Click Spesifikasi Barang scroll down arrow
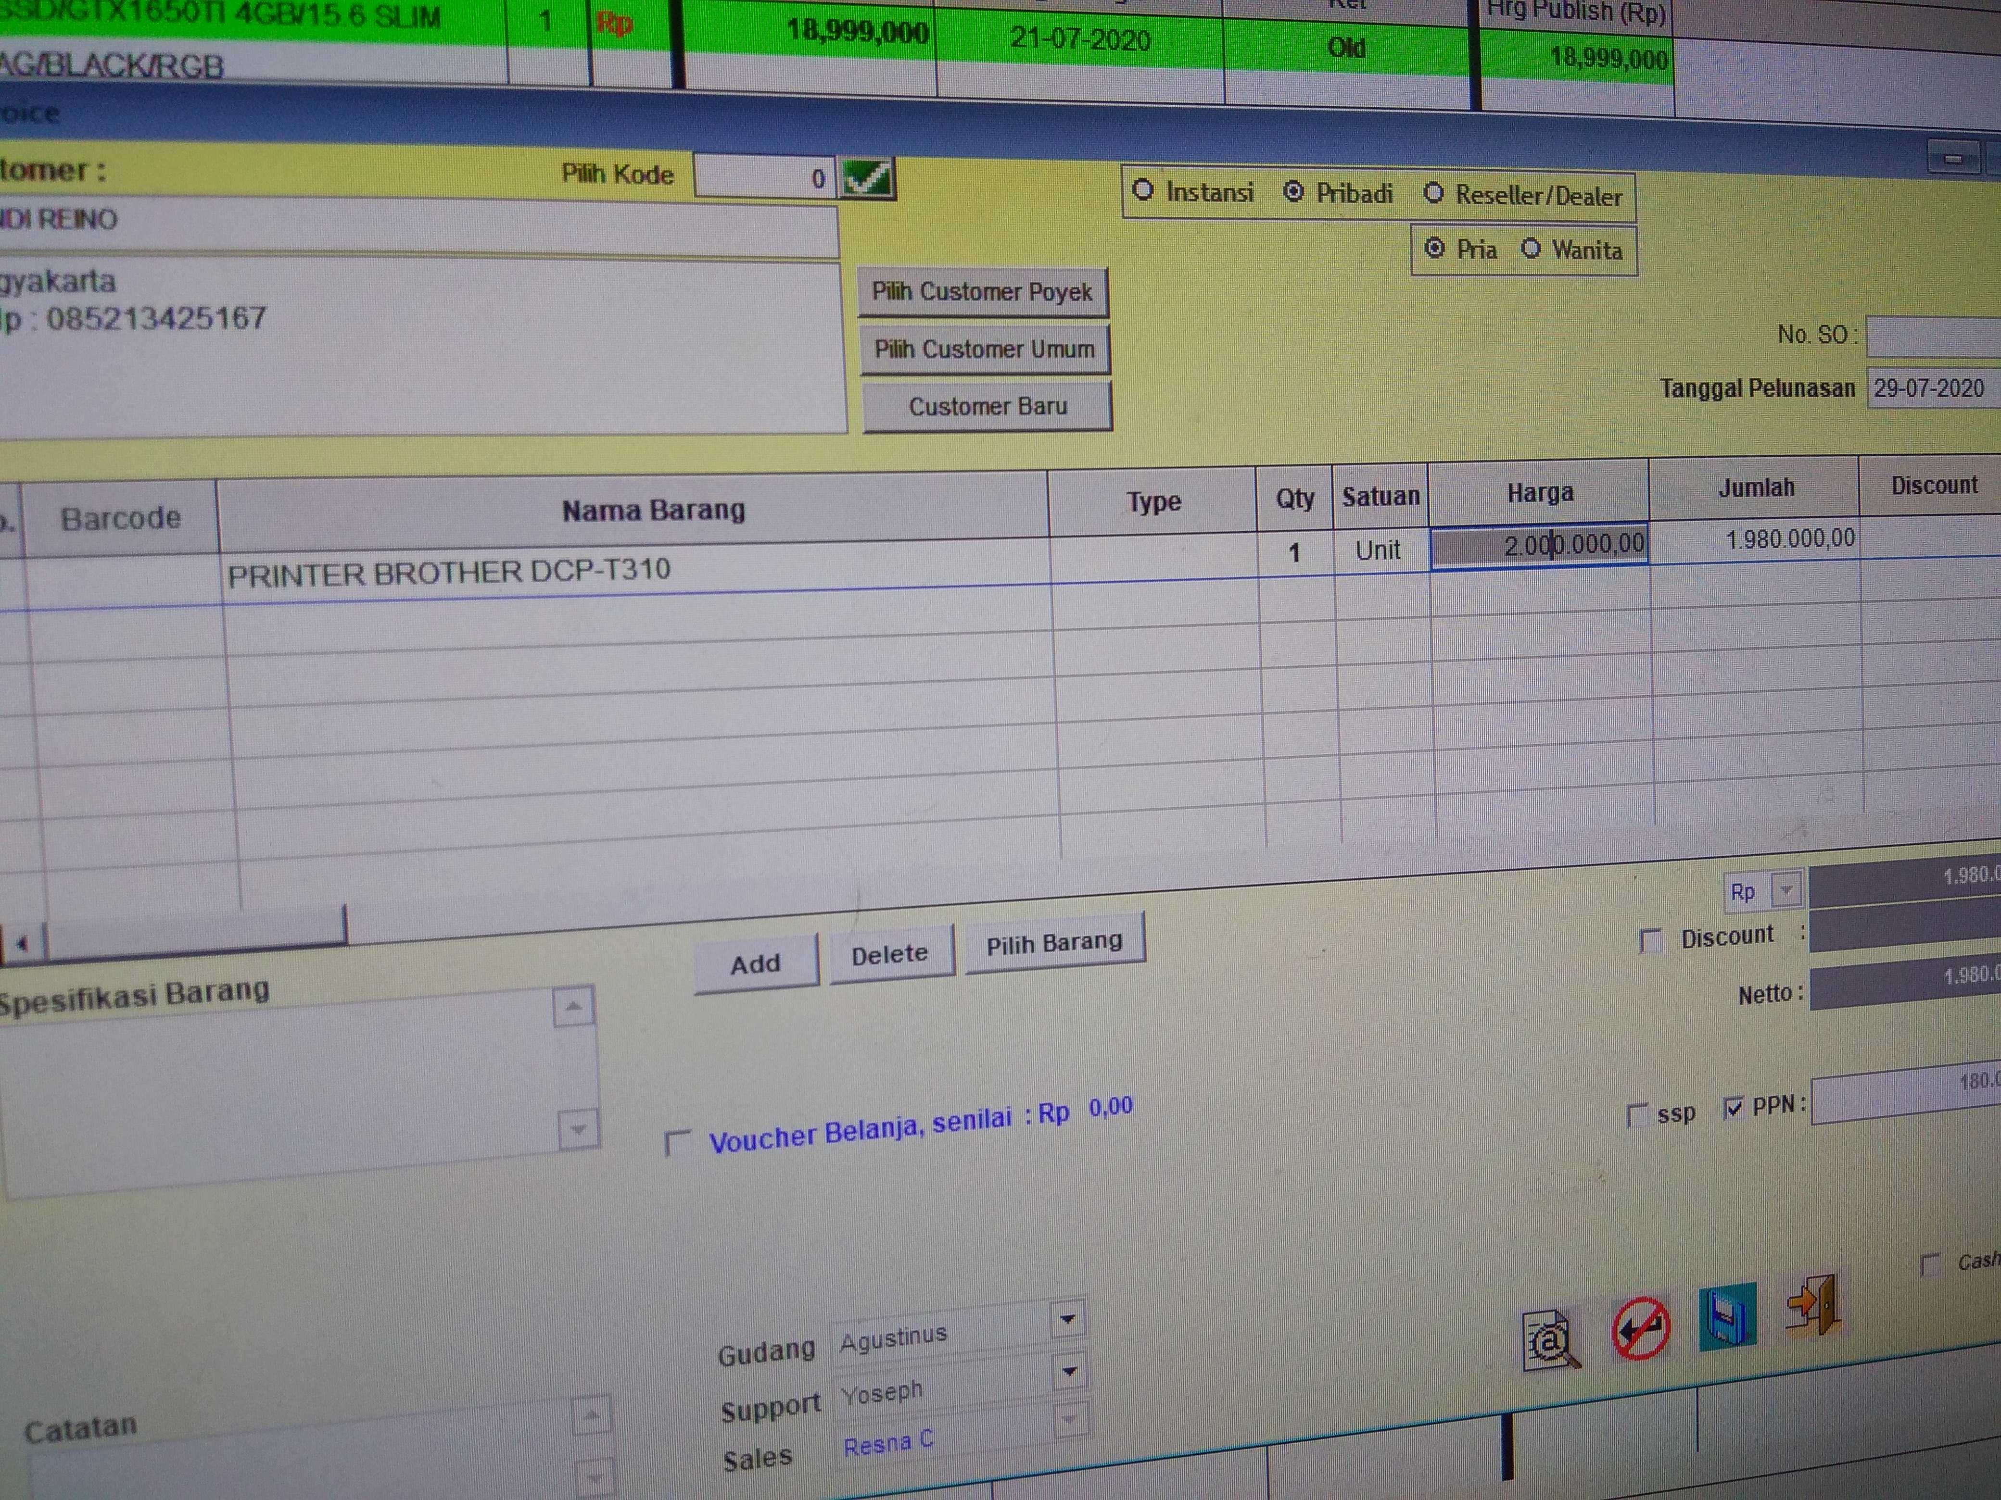2001x1500 pixels. point(578,1128)
